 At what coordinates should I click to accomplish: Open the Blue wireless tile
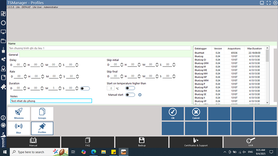(19, 128)
